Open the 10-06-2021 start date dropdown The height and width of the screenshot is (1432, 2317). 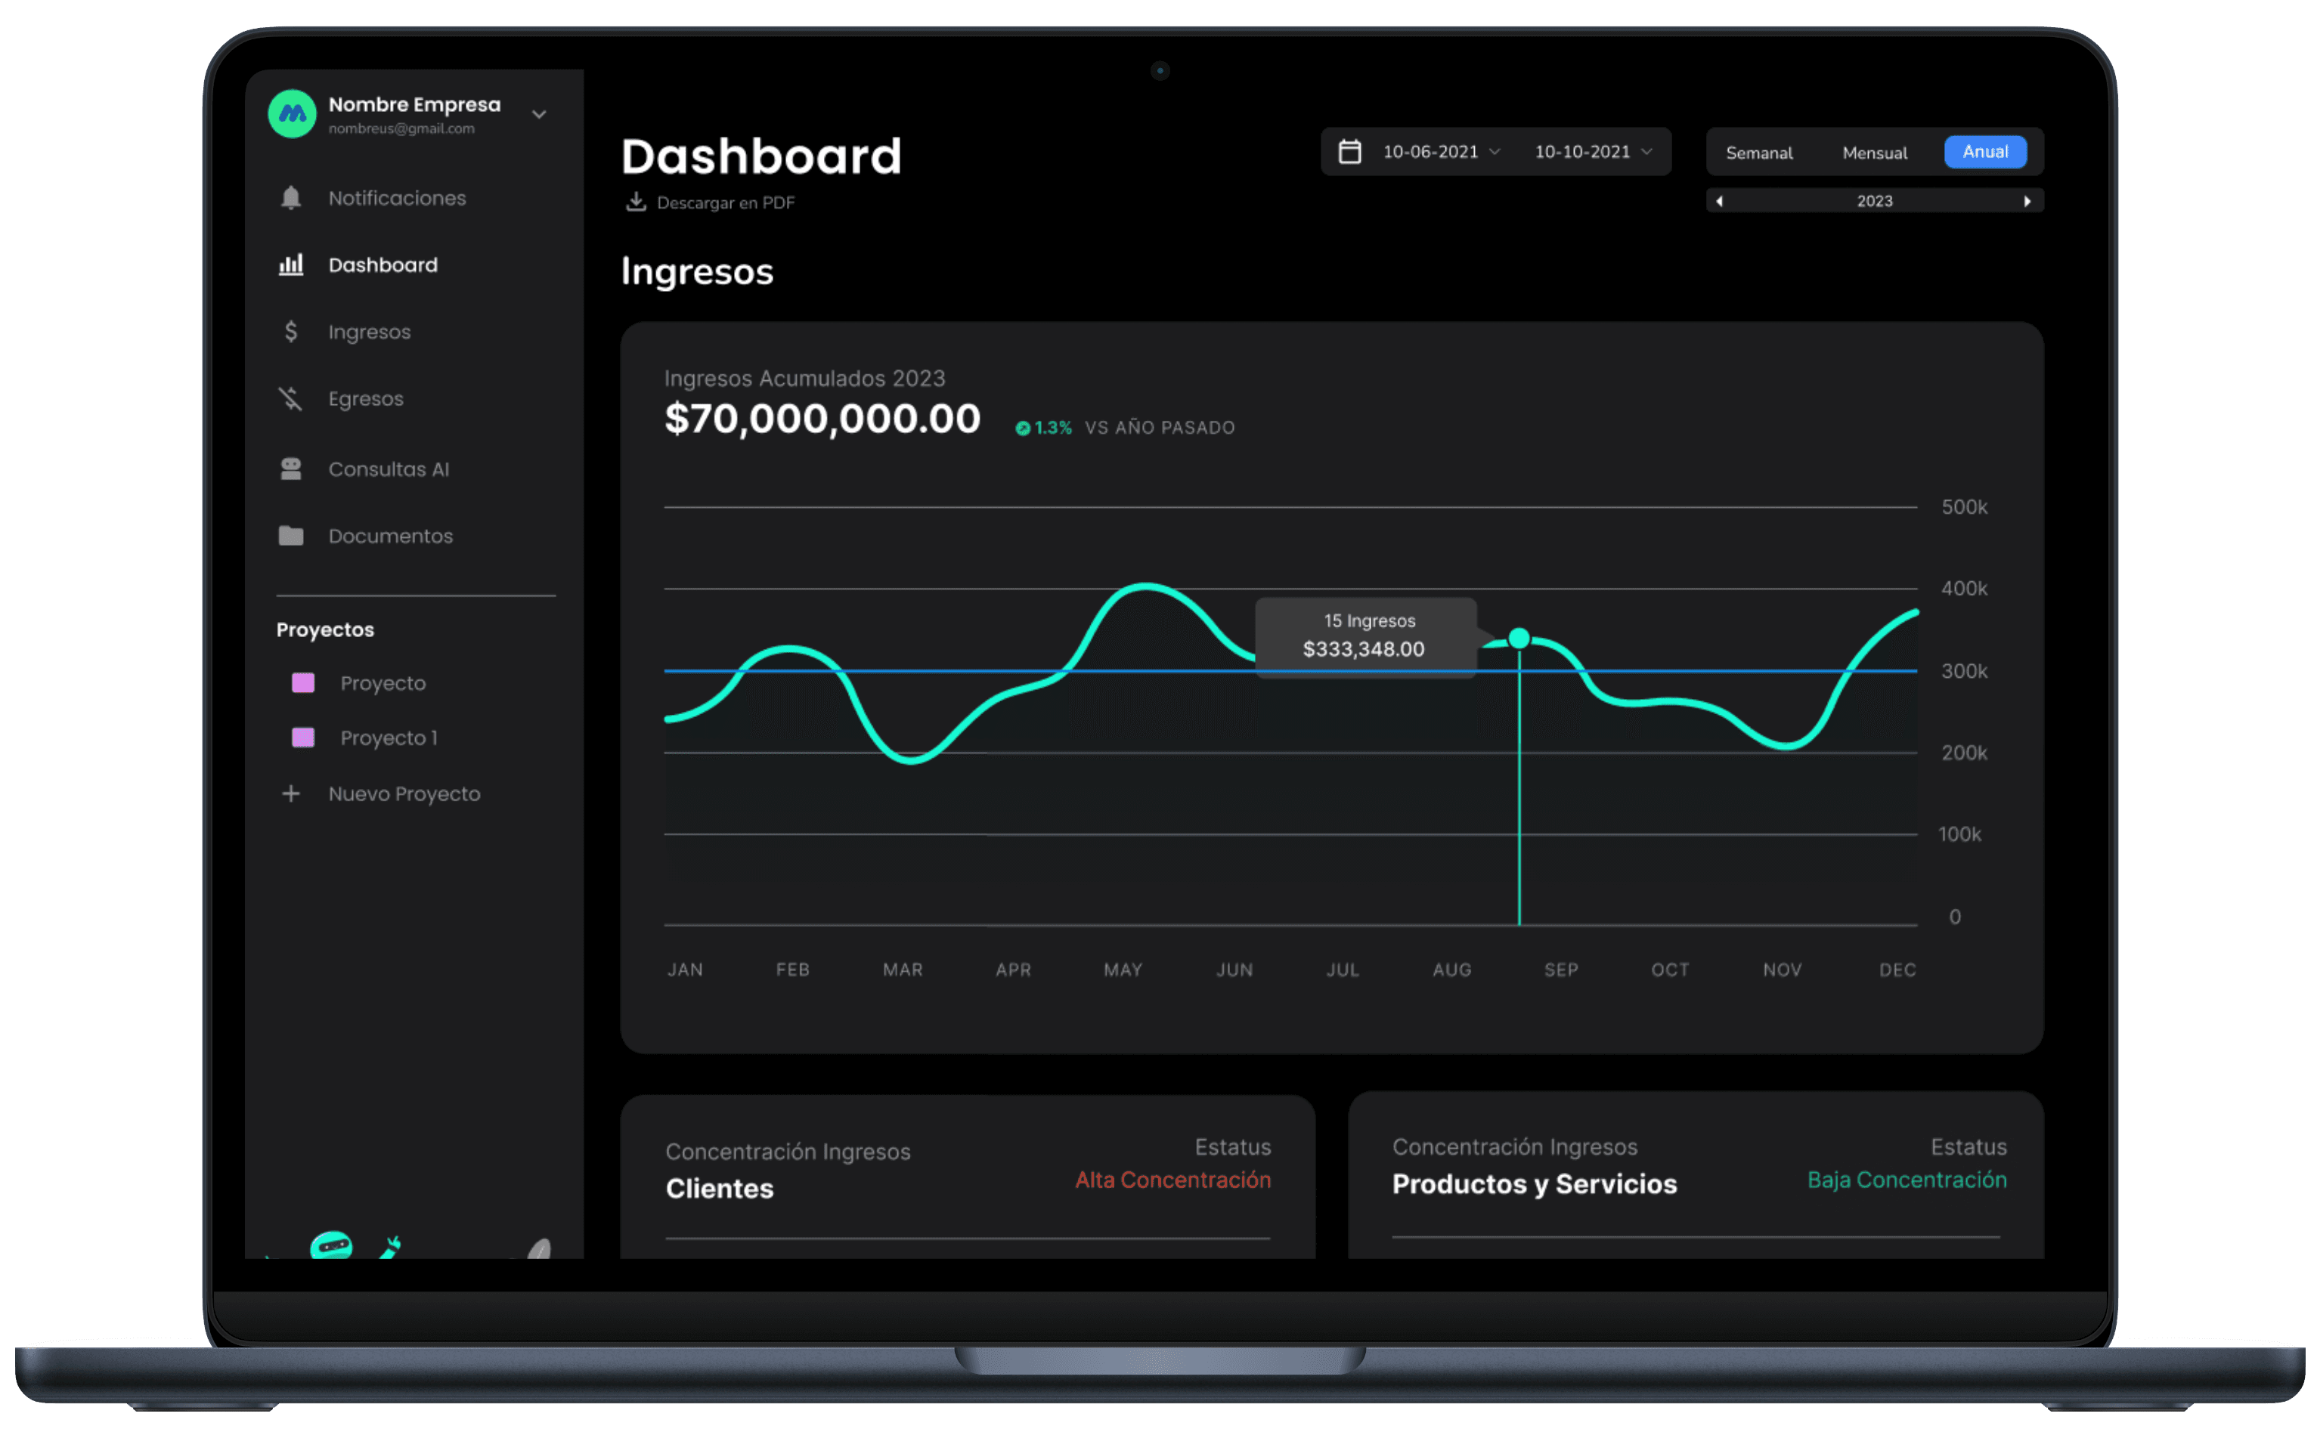point(1441,152)
